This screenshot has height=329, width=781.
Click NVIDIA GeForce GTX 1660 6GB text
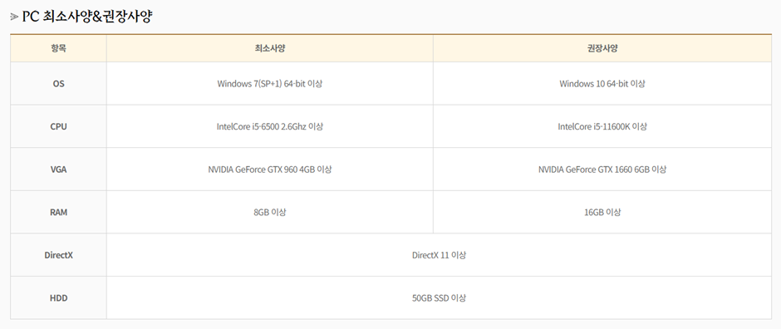click(593, 169)
